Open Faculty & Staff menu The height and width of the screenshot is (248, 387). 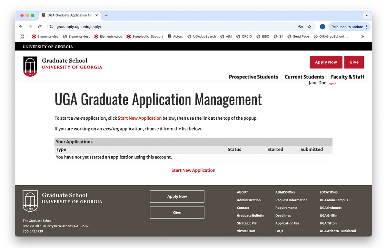348,77
